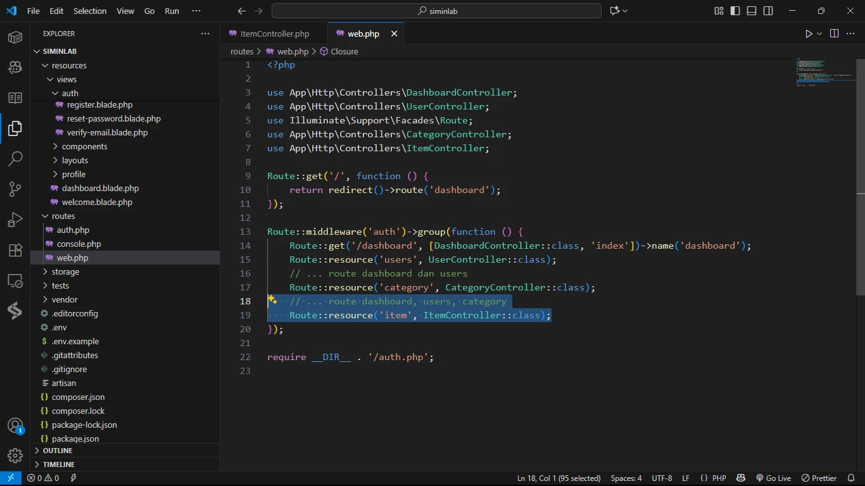Open the Extensions view
865x486 pixels.
[x=15, y=250]
